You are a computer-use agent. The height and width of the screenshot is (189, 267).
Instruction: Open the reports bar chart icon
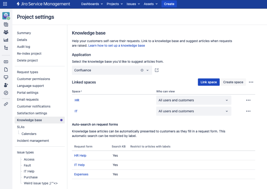(6, 40)
